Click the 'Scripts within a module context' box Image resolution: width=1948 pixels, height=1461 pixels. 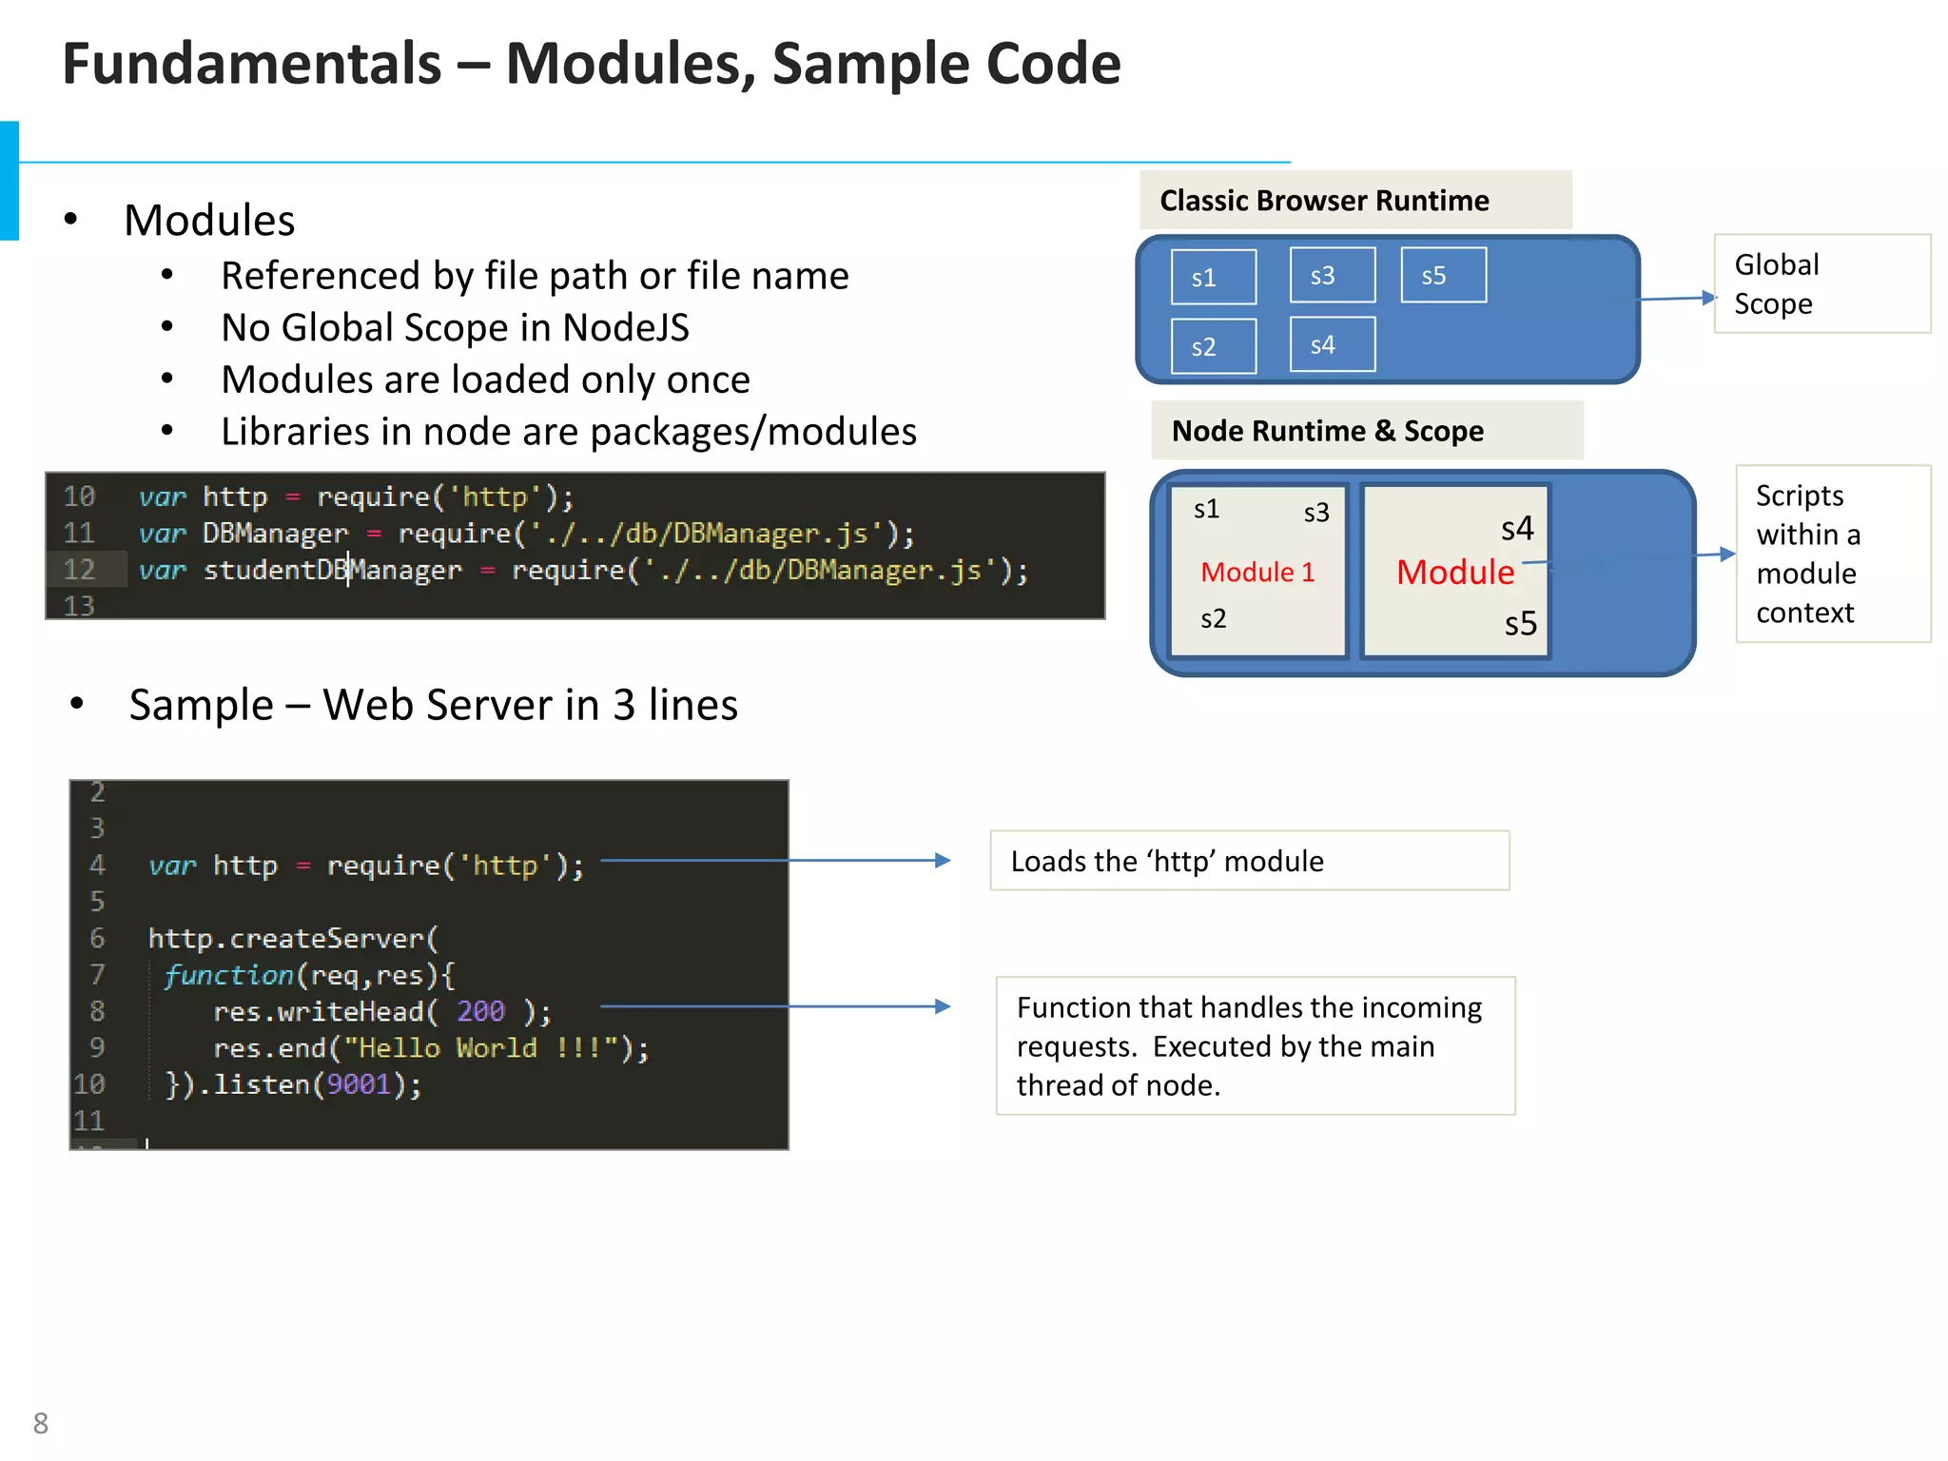point(1832,554)
